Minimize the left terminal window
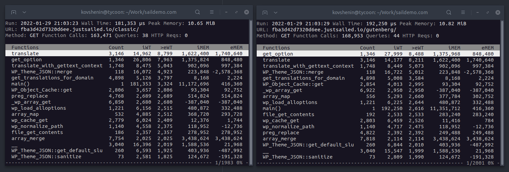This screenshot has width=509, height=172. tap(226, 12)
